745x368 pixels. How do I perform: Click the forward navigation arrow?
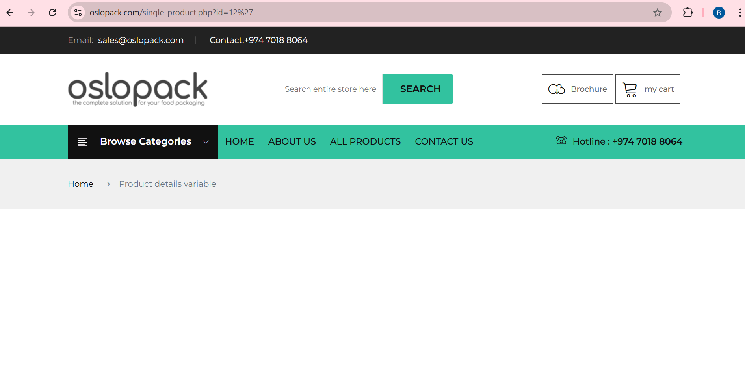pyautogui.click(x=31, y=12)
